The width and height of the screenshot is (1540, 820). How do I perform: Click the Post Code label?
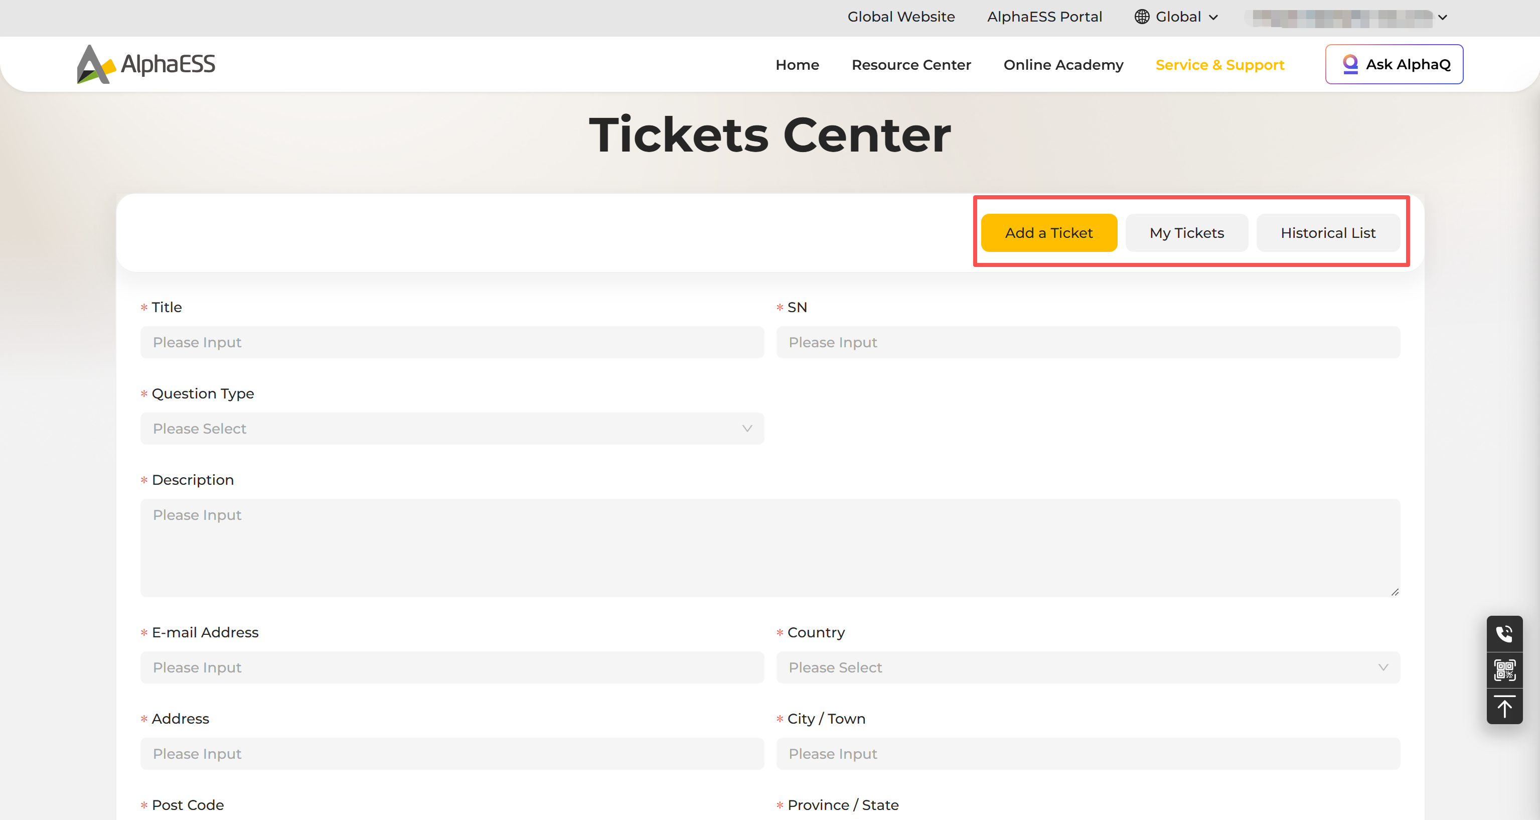[x=188, y=805]
